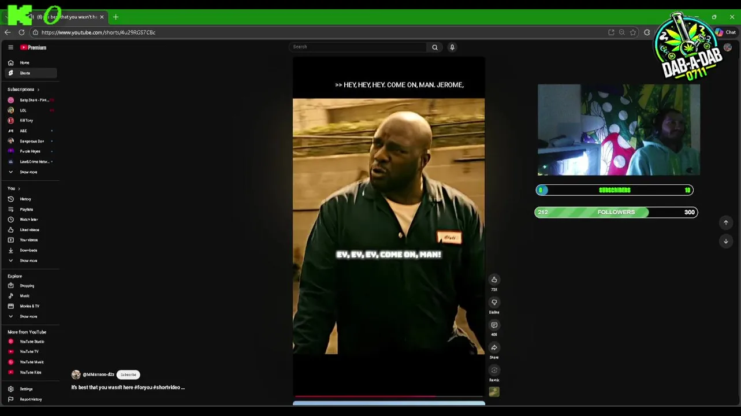Viewport: 741px width, 416px height.
Task: Open Shopping in Explore
Action: coord(31,285)
